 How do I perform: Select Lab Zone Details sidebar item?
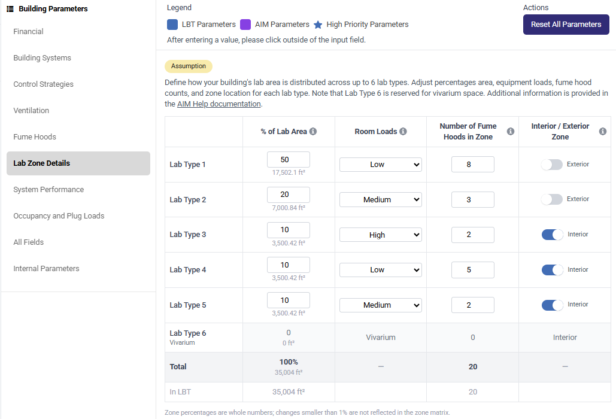[78, 163]
